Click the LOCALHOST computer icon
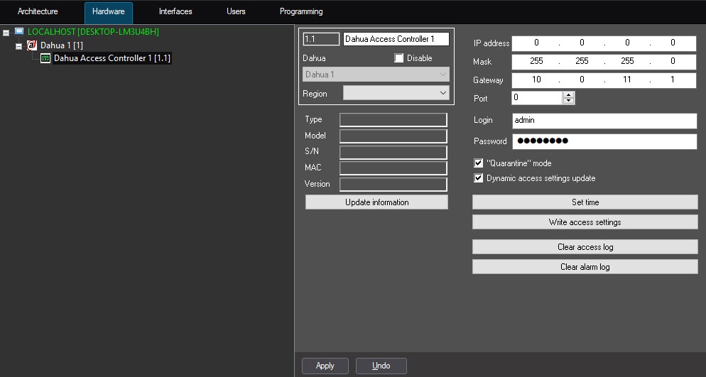 19,32
